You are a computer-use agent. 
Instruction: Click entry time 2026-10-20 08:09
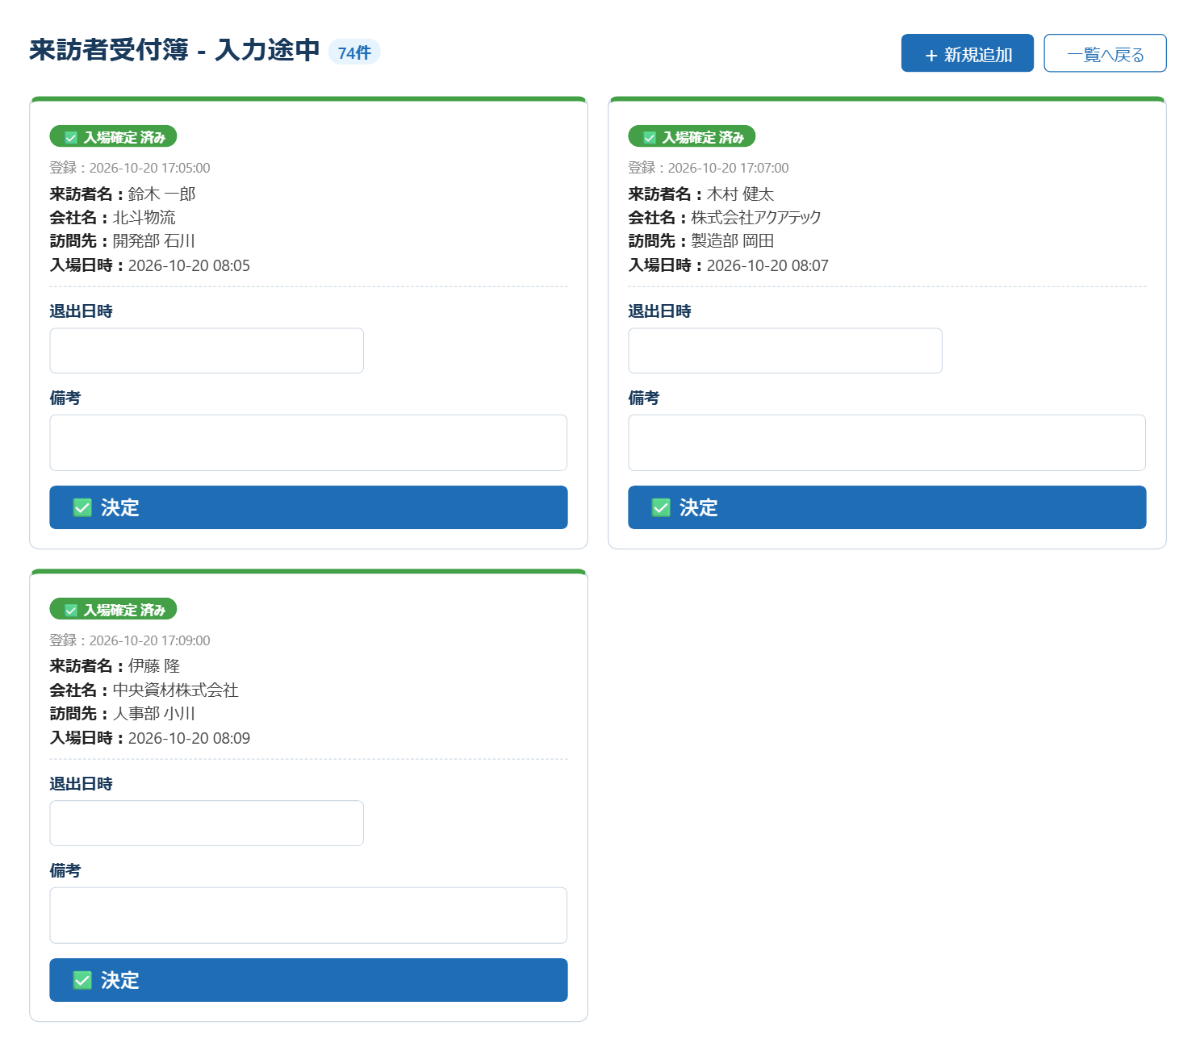(x=189, y=738)
